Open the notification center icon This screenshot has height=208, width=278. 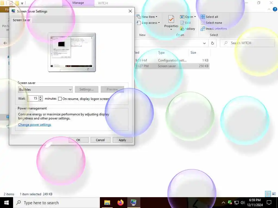(269, 203)
